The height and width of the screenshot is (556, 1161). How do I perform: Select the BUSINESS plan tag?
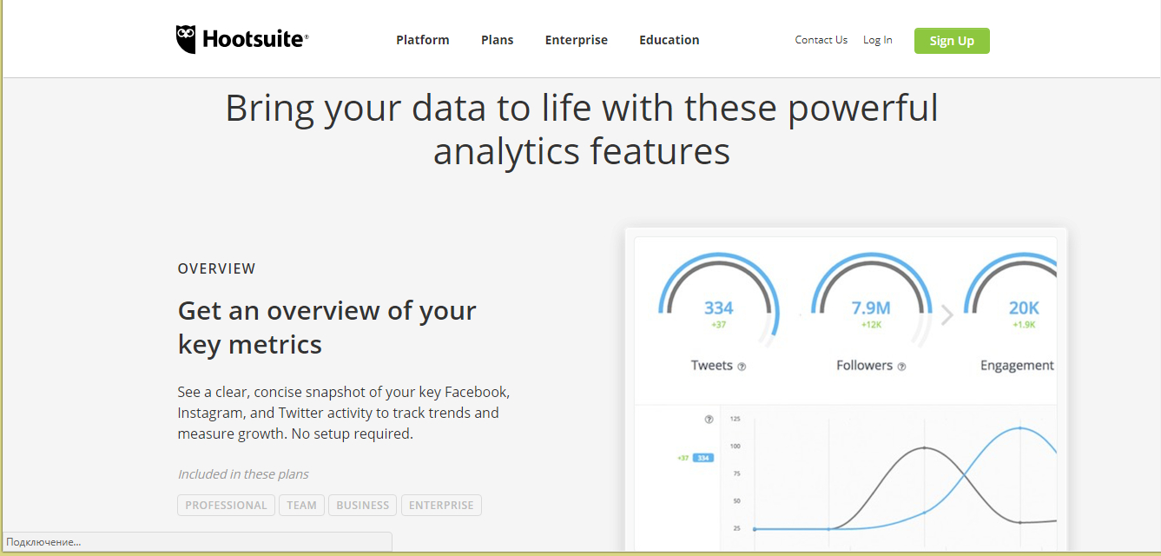point(362,506)
